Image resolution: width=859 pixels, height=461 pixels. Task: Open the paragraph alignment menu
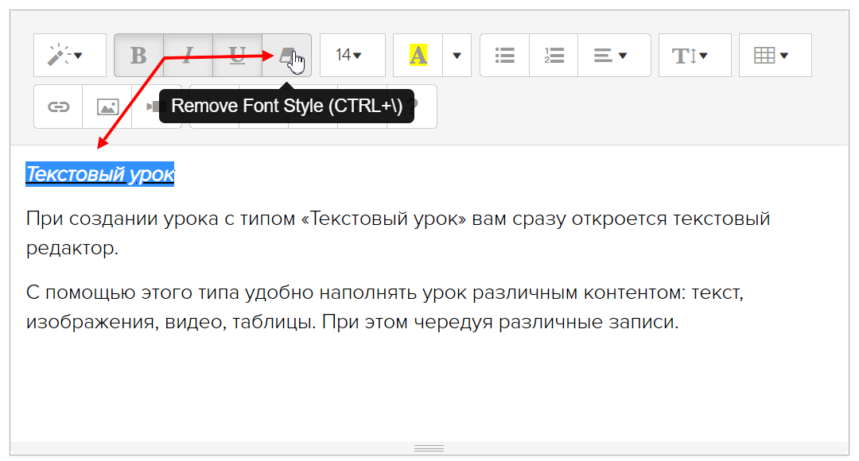(613, 56)
